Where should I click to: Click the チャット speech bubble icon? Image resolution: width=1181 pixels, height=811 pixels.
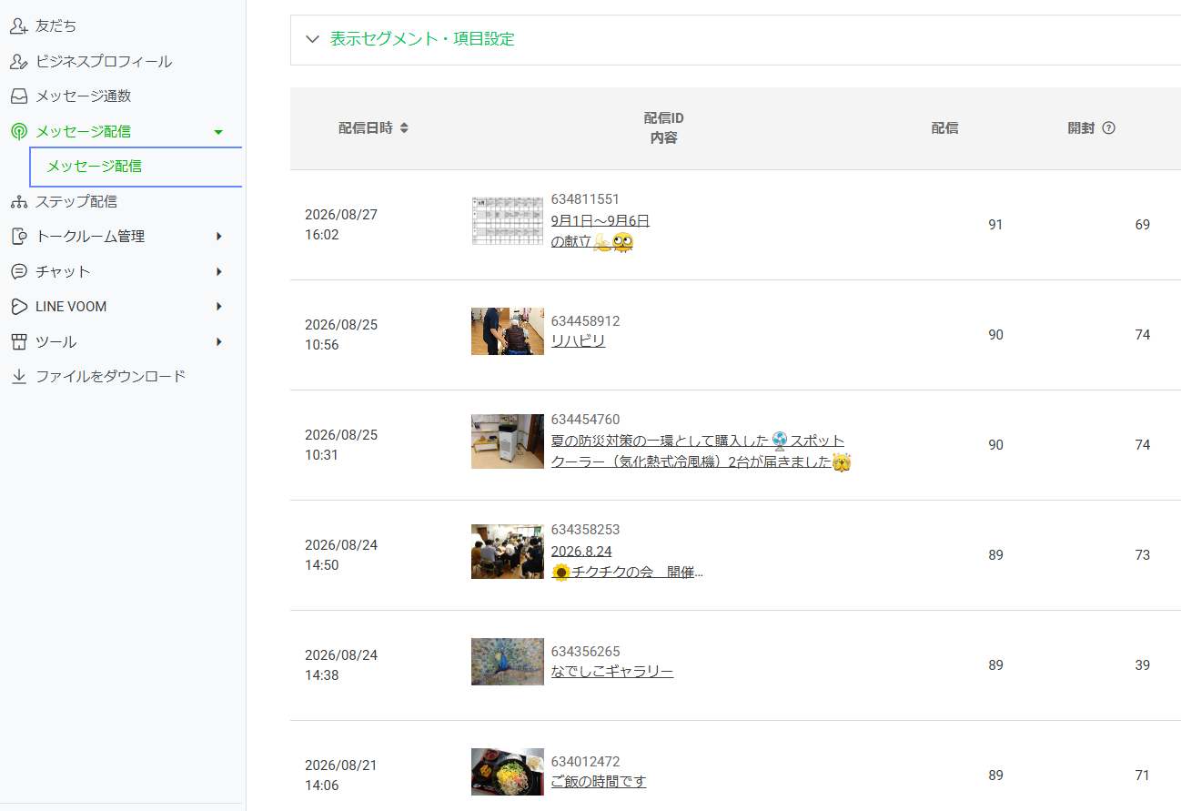pos(18,272)
